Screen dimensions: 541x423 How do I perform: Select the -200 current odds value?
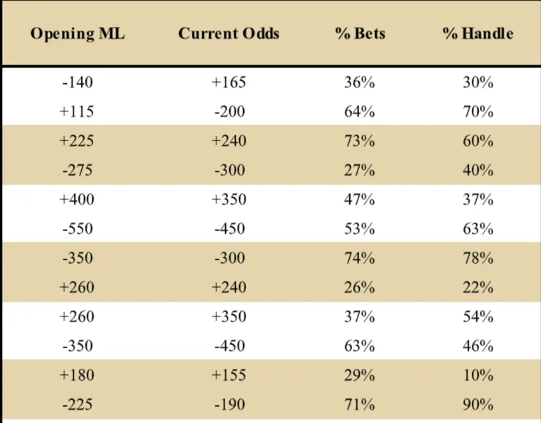[x=229, y=111]
